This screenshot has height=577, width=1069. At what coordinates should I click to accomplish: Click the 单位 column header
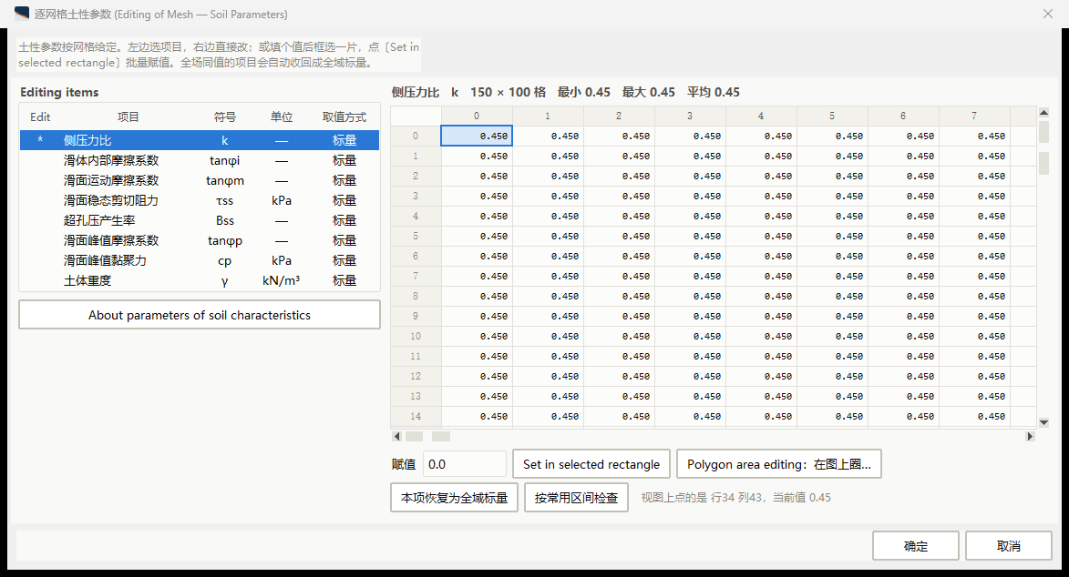pyautogui.click(x=282, y=117)
